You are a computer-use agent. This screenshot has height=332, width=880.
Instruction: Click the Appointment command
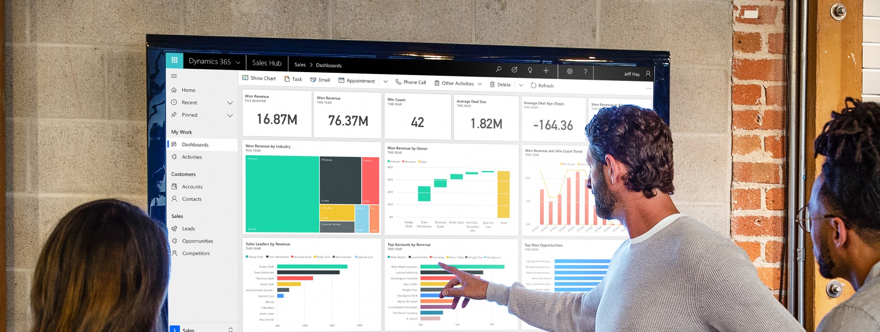point(357,81)
